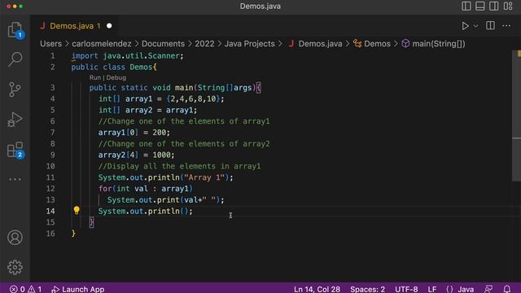Click Debug CodeLens above main method
Screen dimensions: 521x293
116,77
